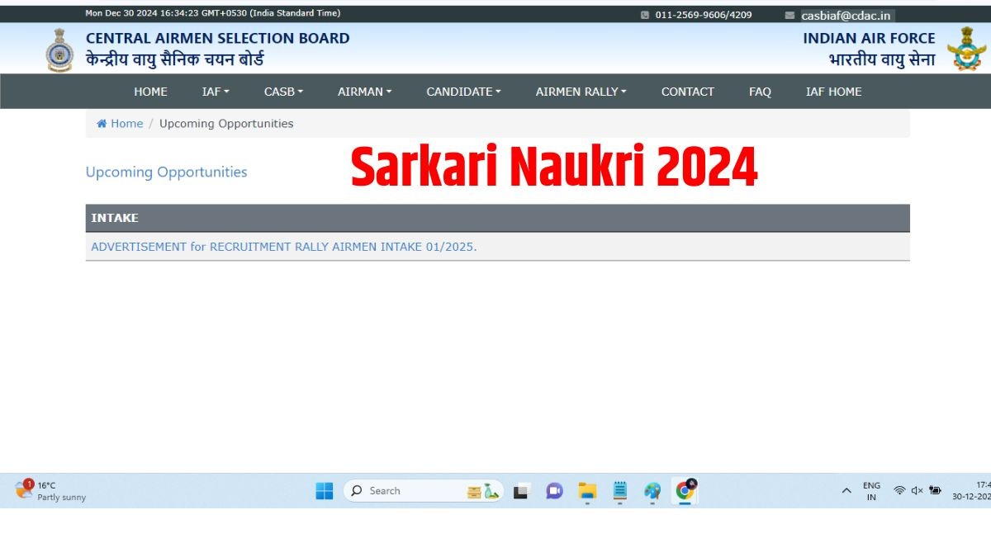Viewport: 991px width, 557px height.
Task: Open the weather widget showing 16°C
Action: tap(51, 491)
